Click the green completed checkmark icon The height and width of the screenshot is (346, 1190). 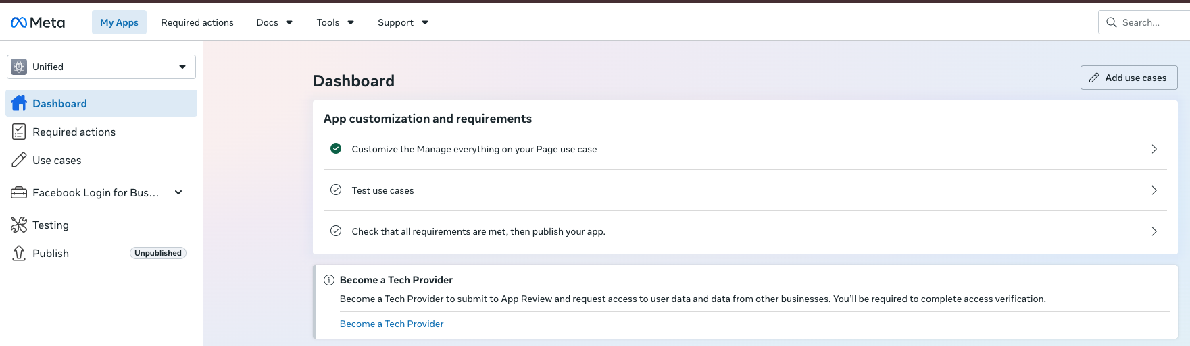[x=336, y=148]
